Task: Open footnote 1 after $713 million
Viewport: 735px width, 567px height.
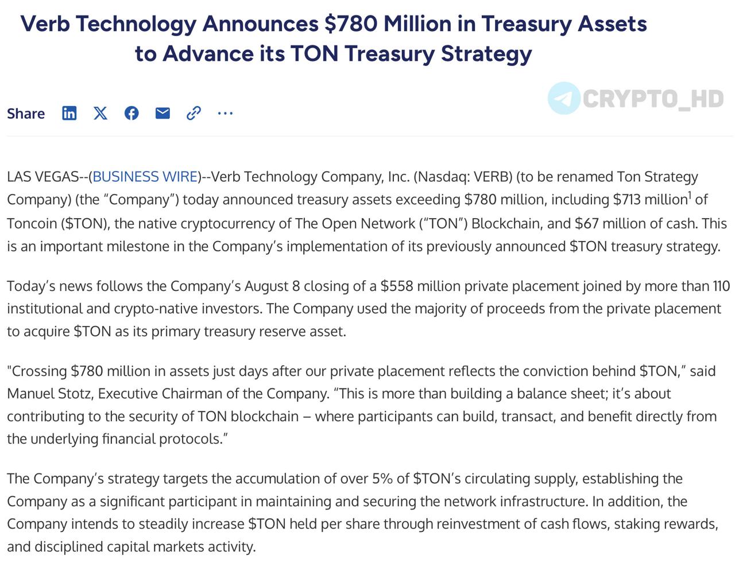Action: [690, 196]
